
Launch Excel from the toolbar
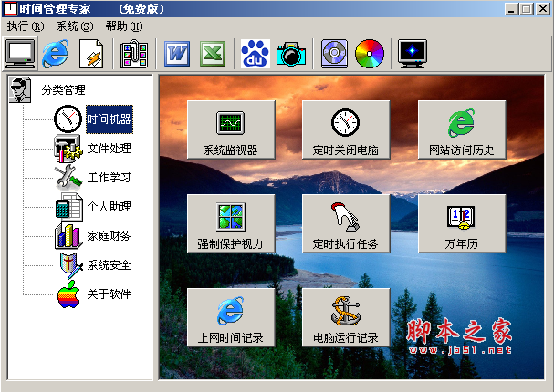tap(213, 54)
